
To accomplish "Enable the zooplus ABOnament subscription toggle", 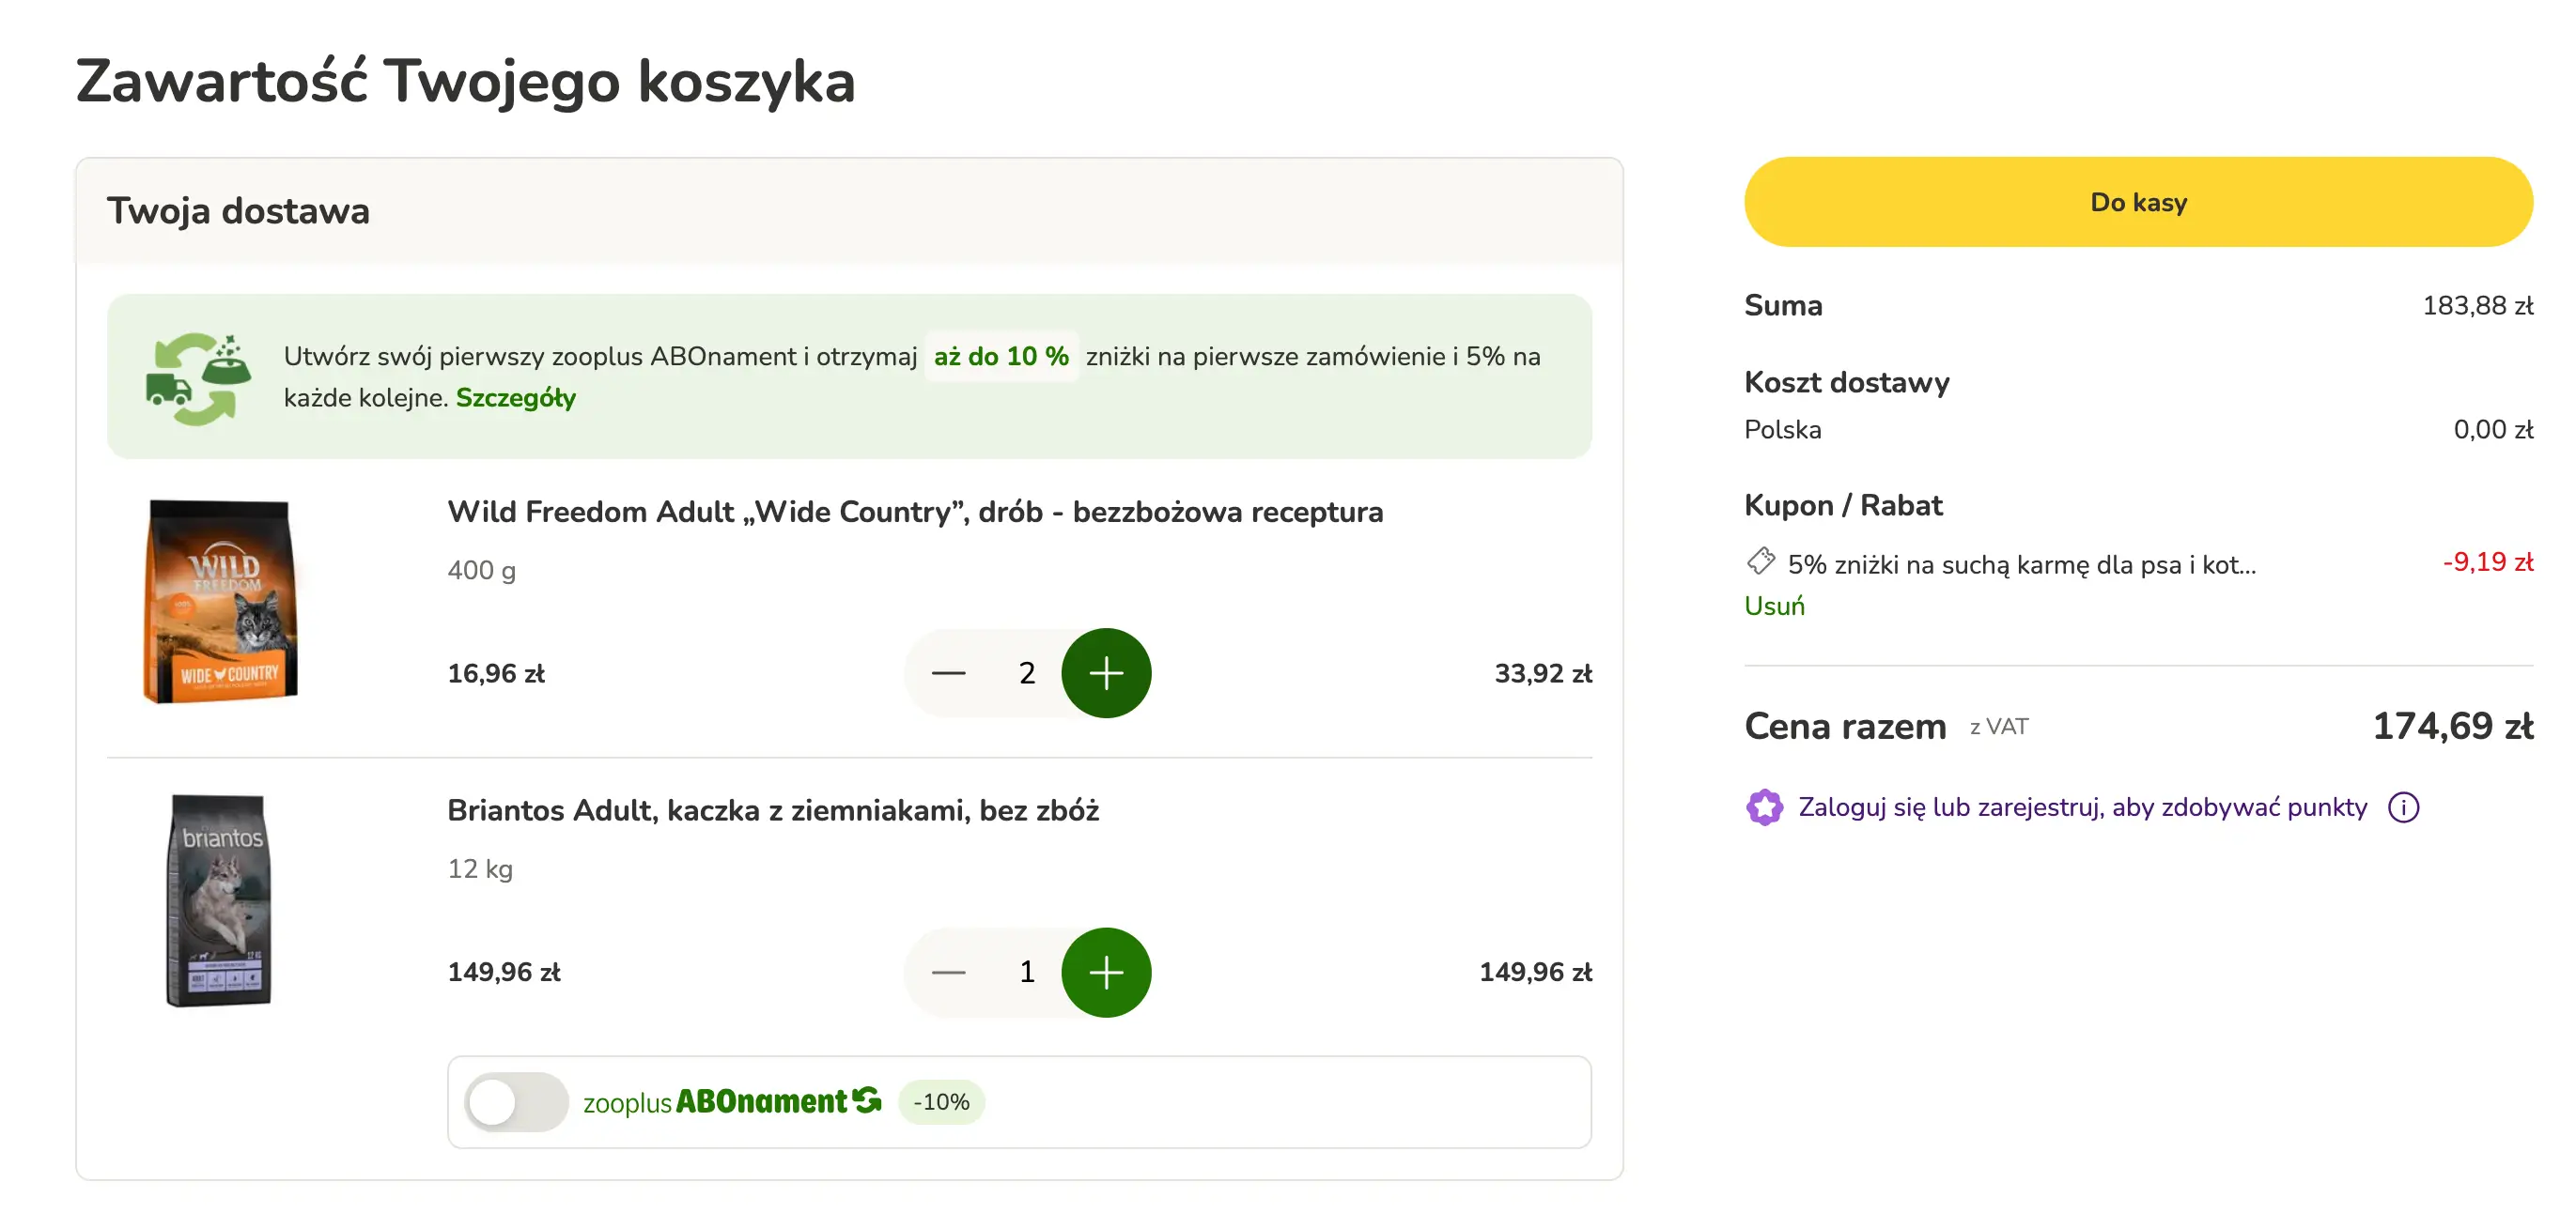I will tap(519, 1100).
